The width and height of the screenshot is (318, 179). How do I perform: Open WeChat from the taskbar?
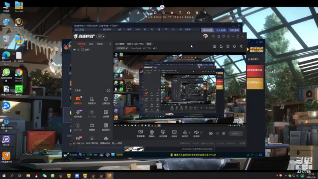click(45, 176)
